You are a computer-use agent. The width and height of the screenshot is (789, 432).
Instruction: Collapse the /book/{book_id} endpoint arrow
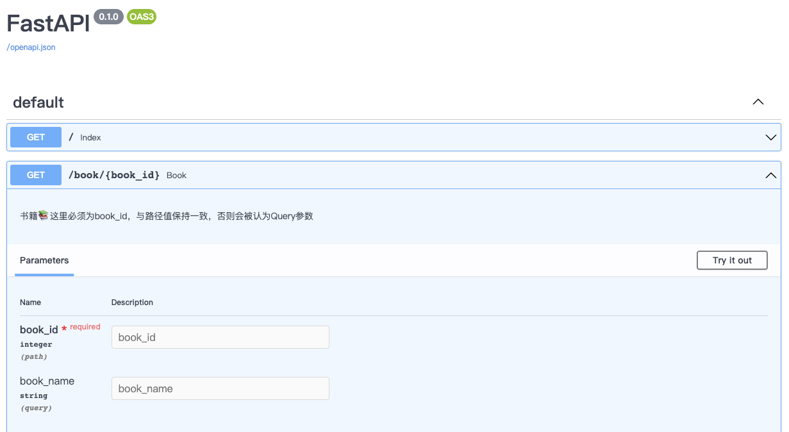coord(771,175)
